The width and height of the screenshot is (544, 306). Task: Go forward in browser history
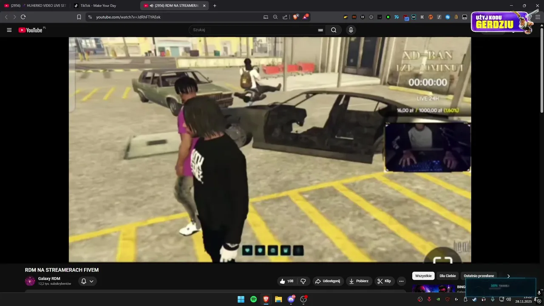click(x=14, y=17)
